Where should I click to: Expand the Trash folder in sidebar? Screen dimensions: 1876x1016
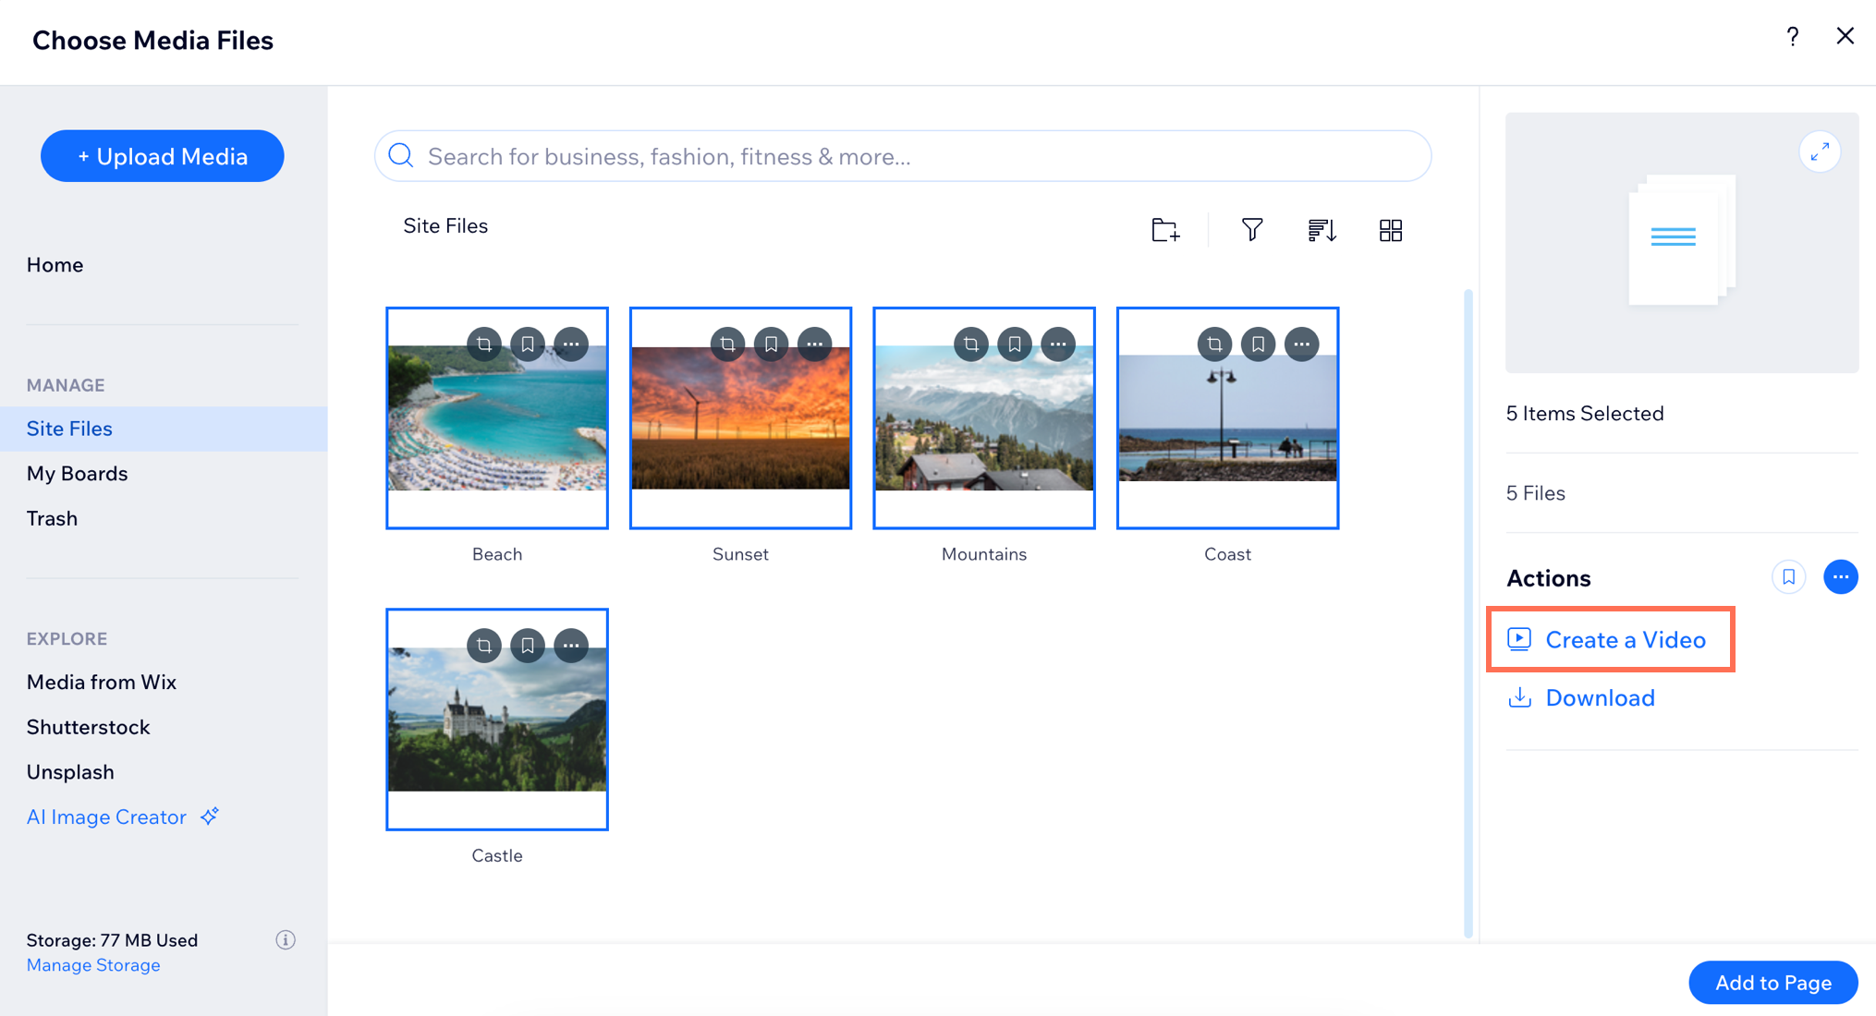click(52, 518)
